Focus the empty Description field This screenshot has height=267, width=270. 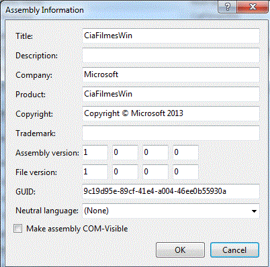pos(171,55)
